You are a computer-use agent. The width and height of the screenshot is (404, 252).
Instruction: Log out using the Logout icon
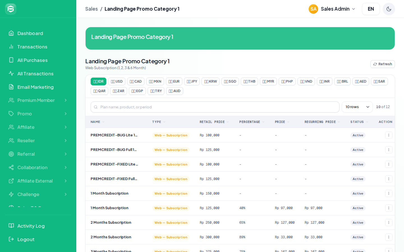coord(11,239)
